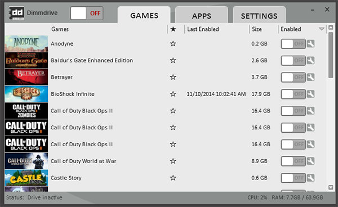Click the "17.9 GB" size value
Viewport: 338px width, 207px height.
point(261,94)
